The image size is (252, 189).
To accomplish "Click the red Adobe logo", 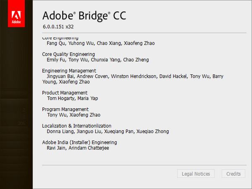I will pos(16,13).
